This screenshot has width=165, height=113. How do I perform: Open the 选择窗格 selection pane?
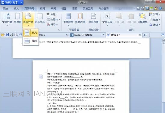point(142,18)
